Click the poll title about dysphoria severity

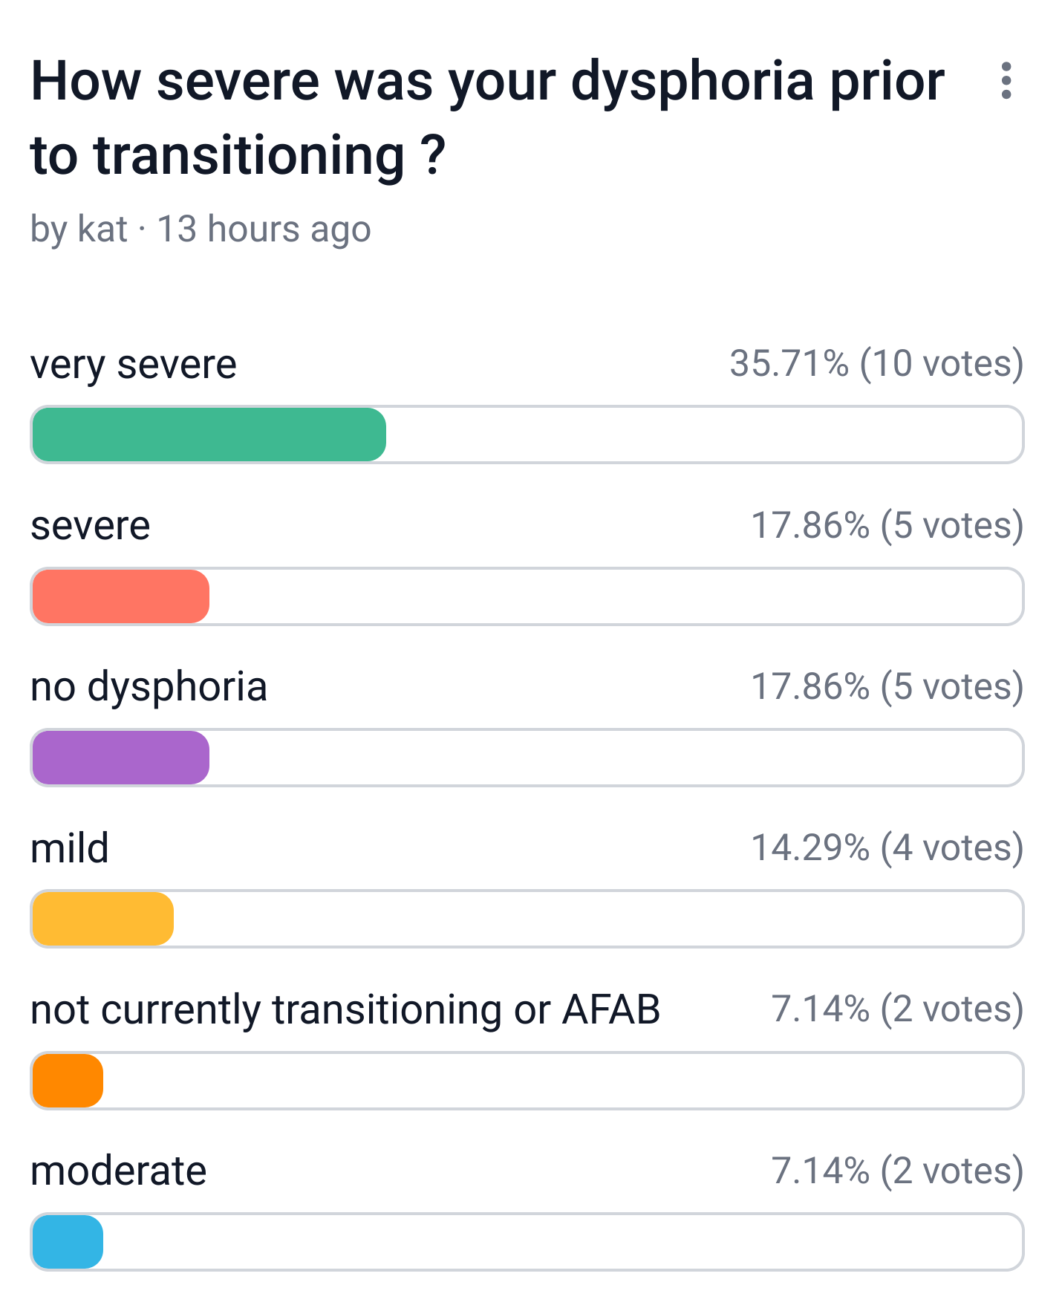click(487, 118)
